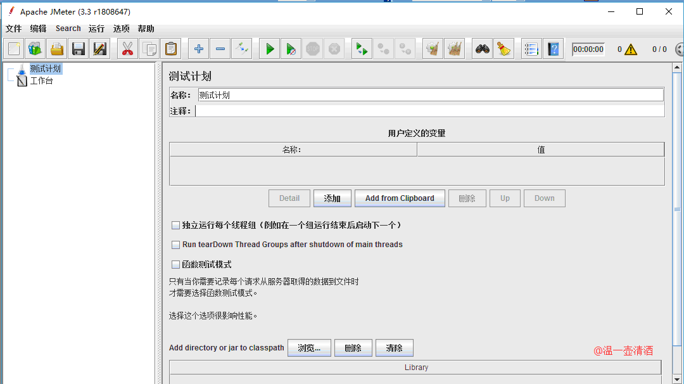Click the Remote shutdown all icon
This screenshot has height=384, width=684.
[x=405, y=49]
